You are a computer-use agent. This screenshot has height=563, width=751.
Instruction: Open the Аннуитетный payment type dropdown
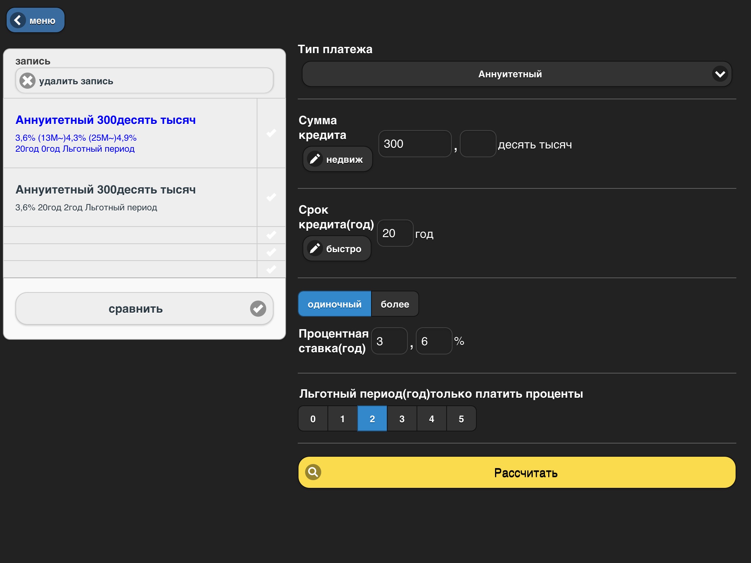pyautogui.click(x=510, y=74)
